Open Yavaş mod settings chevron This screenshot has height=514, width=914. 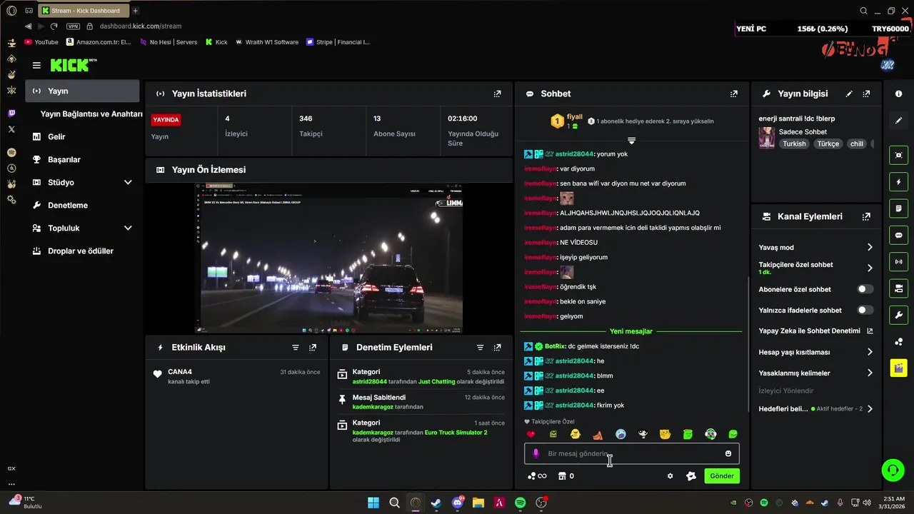point(870,247)
